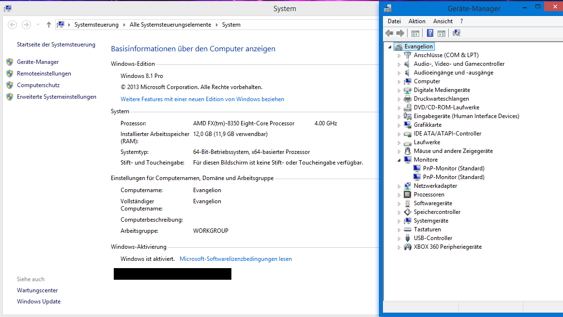Select the Netzwerkadapter icon
The height and width of the screenshot is (317, 563).
coord(407,186)
